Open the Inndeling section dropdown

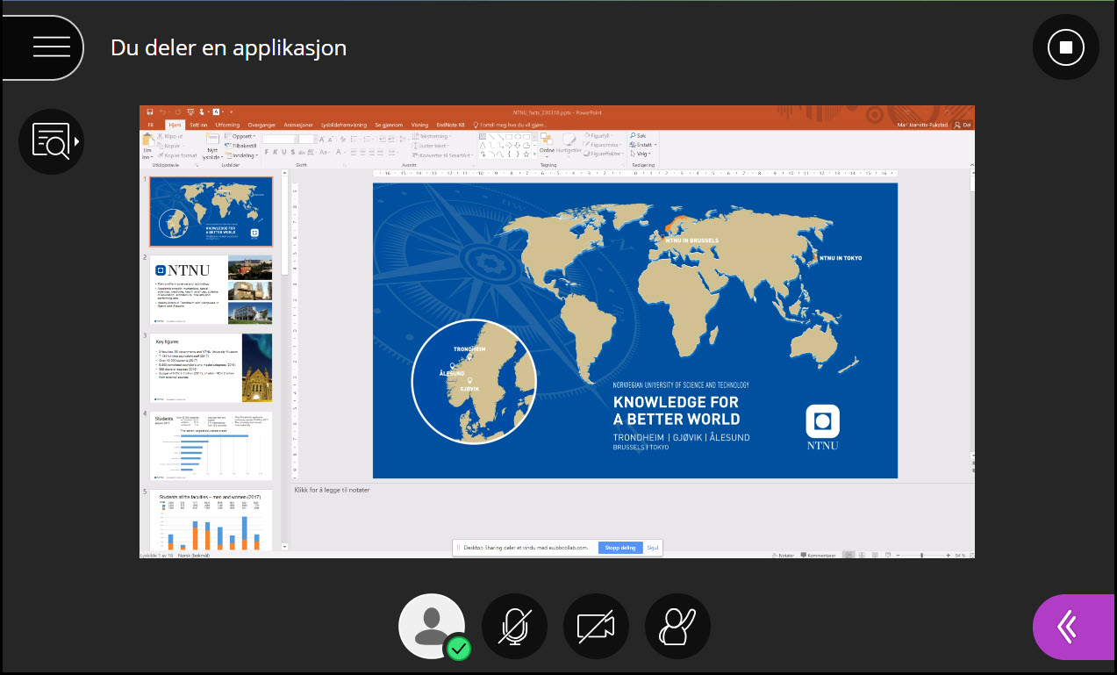pyautogui.click(x=242, y=155)
